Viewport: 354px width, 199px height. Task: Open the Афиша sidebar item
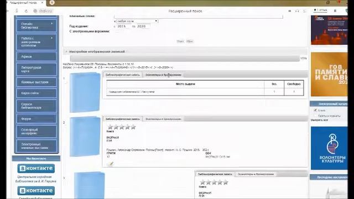(x=37, y=56)
